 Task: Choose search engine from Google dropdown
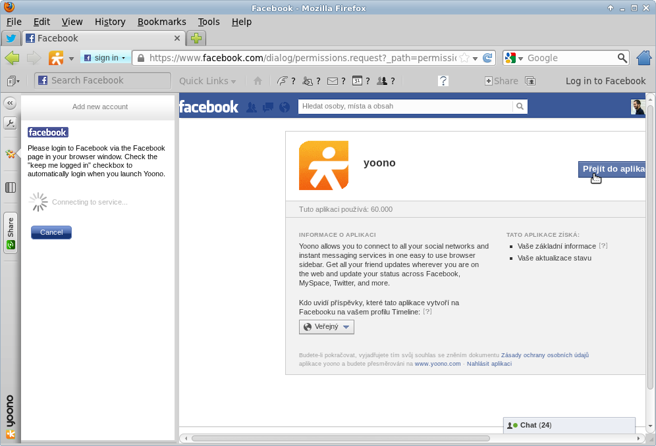click(x=514, y=58)
